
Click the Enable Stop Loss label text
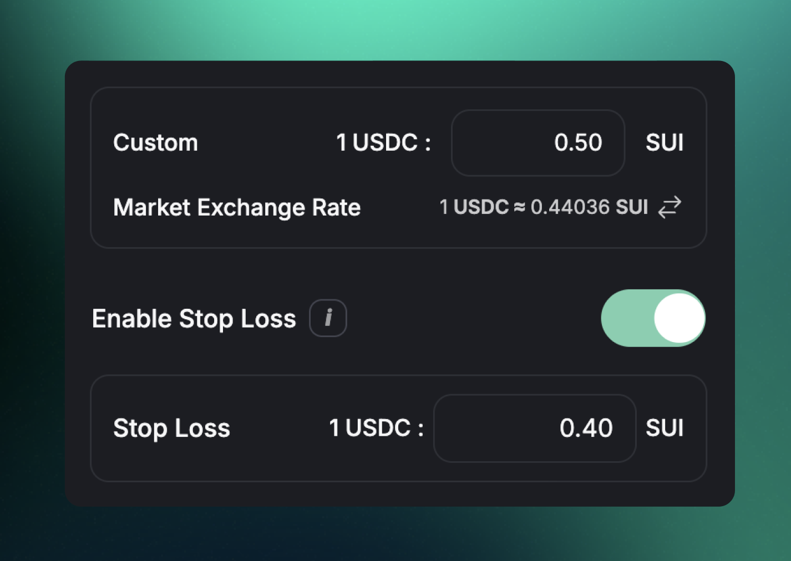[x=194, y=319]
